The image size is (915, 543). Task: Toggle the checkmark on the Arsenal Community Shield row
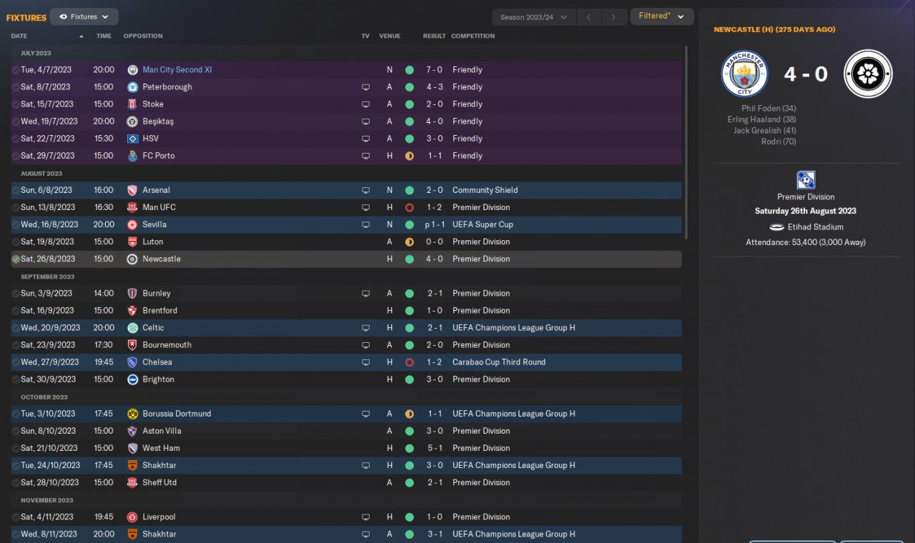tap(16, 190)
